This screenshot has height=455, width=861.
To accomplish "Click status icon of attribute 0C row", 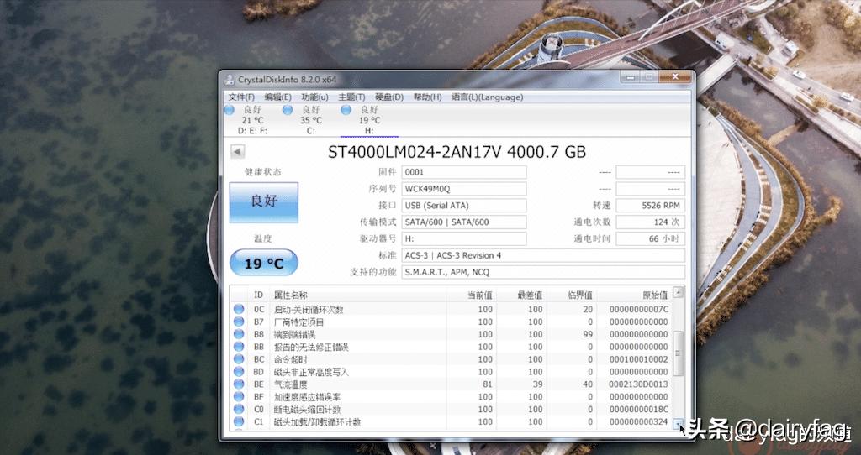I will coord(238,309).
